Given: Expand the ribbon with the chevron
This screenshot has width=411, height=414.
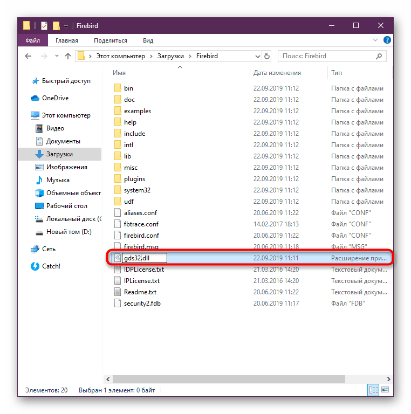Looking at the screenshot, I should (375, 40).
